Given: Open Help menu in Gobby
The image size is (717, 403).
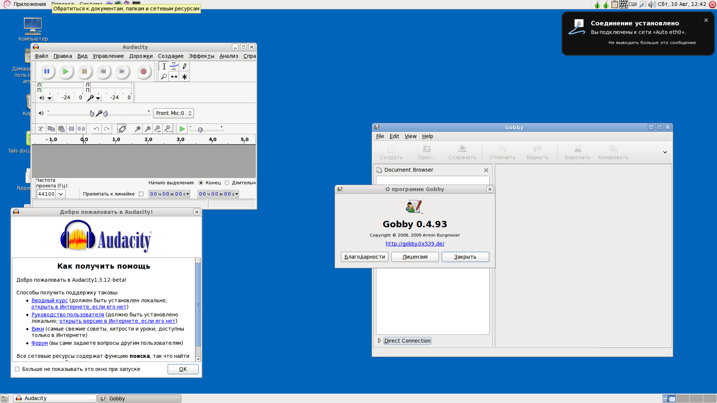Looking at the screenshot, I should (427, 136).
